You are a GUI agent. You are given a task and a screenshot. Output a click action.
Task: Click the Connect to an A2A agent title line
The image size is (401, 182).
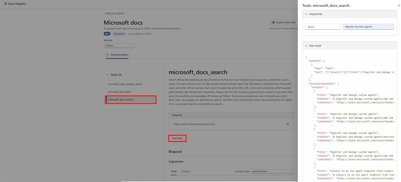tap(355, 171)
